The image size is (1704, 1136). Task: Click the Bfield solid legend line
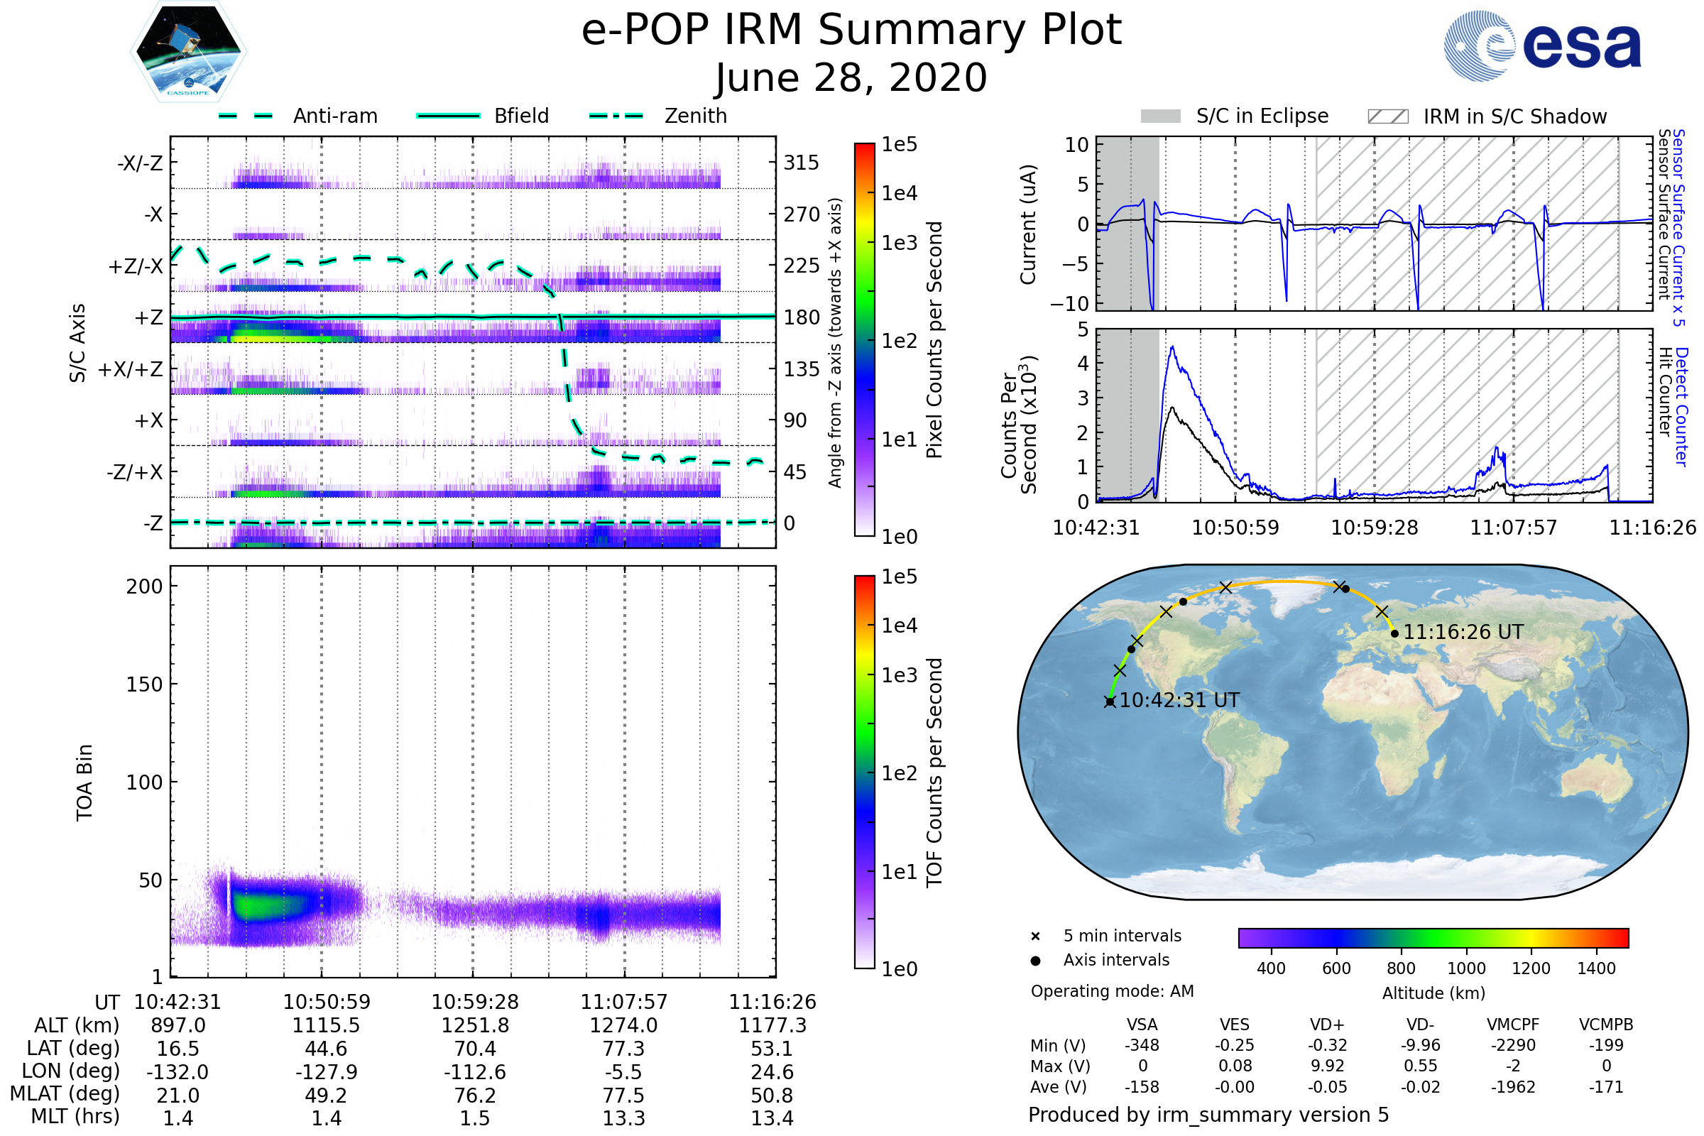point(449,116)
